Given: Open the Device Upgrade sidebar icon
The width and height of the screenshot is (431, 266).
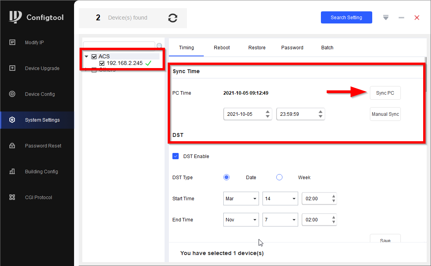Looking at the screenshot, I should [13, 68].
